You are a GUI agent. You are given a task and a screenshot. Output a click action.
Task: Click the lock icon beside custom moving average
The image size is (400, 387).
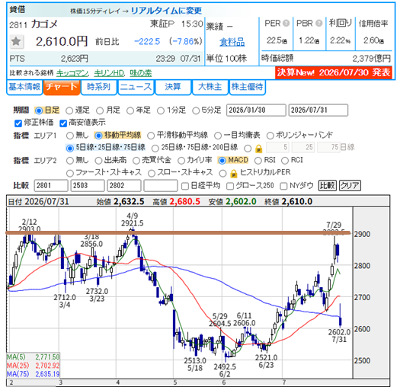point(258,149)
